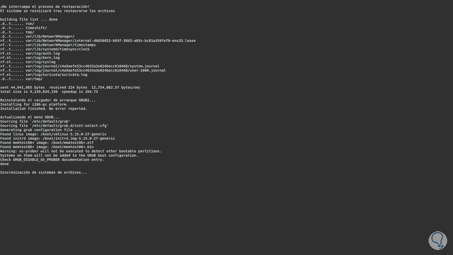Click the 'total size is 9,139,634,150' line
Screen dimensions: 453x255
click(x=49, y=92)
